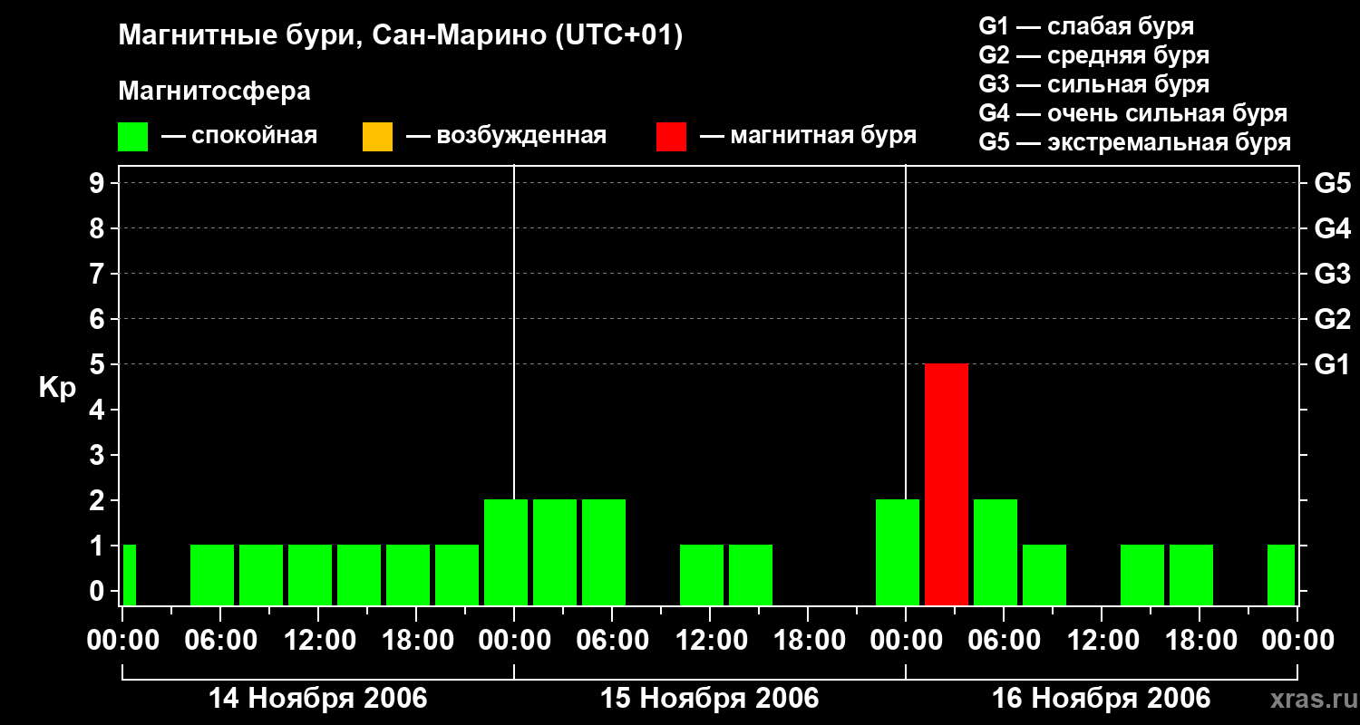1360x725 pixels.
Task: Click the 'G4 — очень сильная буря' legend line
Action: click(1133, 113)
